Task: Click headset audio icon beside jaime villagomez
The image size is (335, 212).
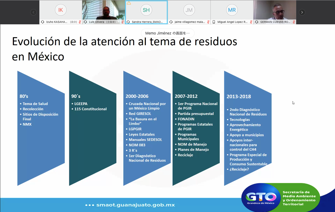Action: pos(171,22)
